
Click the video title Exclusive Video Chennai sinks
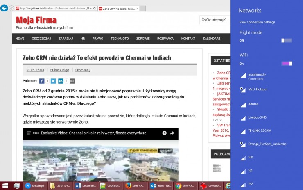(x=93, y=133)
